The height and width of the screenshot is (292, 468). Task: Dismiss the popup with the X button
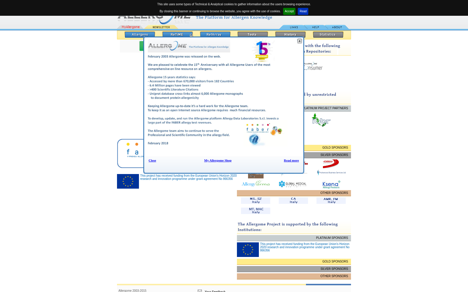pyautogui.click(x=300, y=41)
